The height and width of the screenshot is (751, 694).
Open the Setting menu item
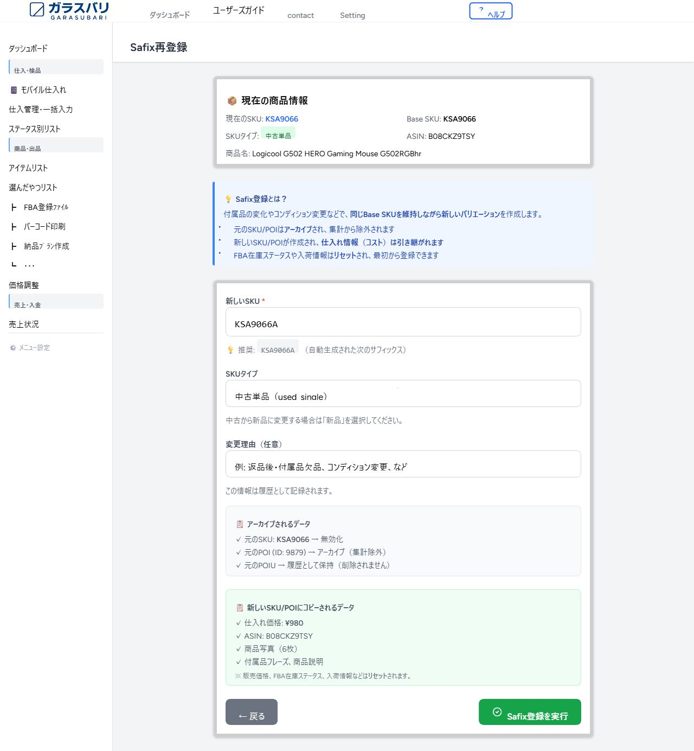click(352, 15)
